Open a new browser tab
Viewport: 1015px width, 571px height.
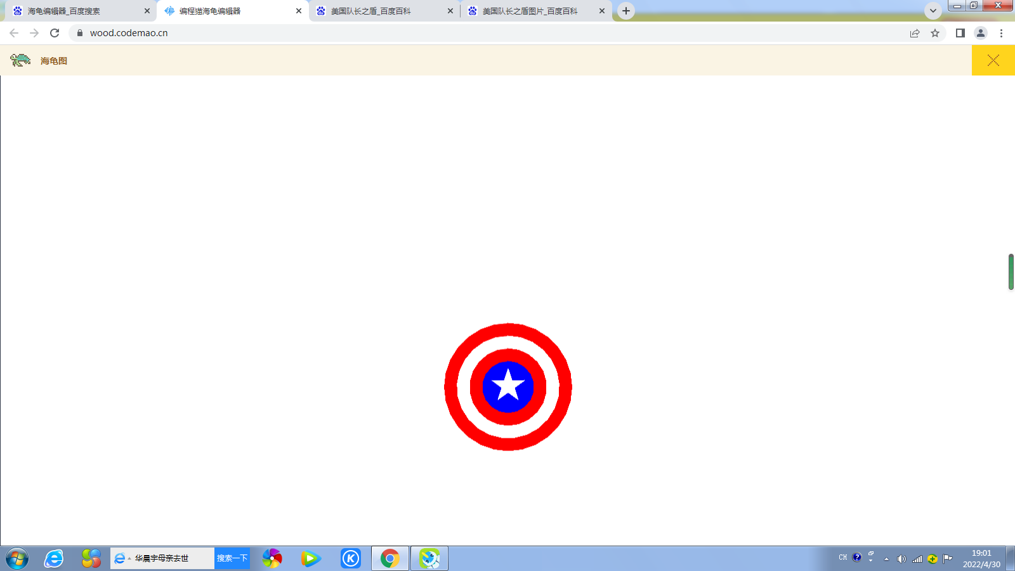(626, 11)
